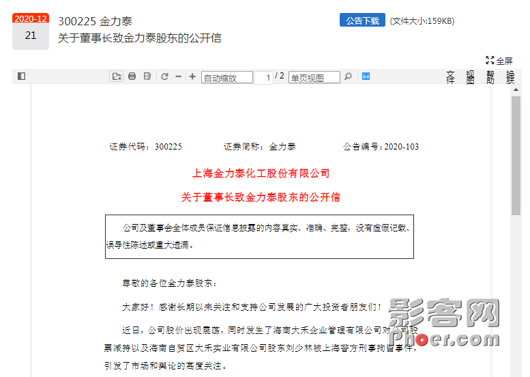This screenshot has width=530, height=377.
Task: Save the document with the save icon
Action: tap(147, 76)
